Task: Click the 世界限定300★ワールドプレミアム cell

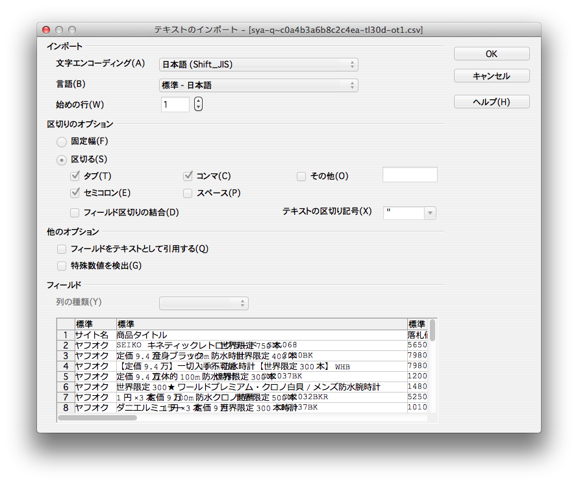Action: (261, 387)
